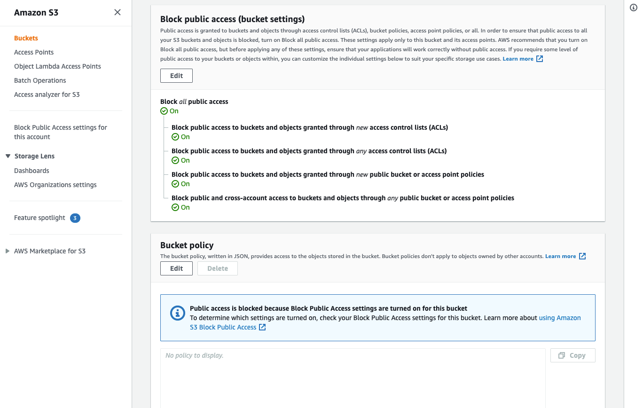The image size is (643, 408).
Task: Open Object Lambda Access Points
Action: click(57, 66)
